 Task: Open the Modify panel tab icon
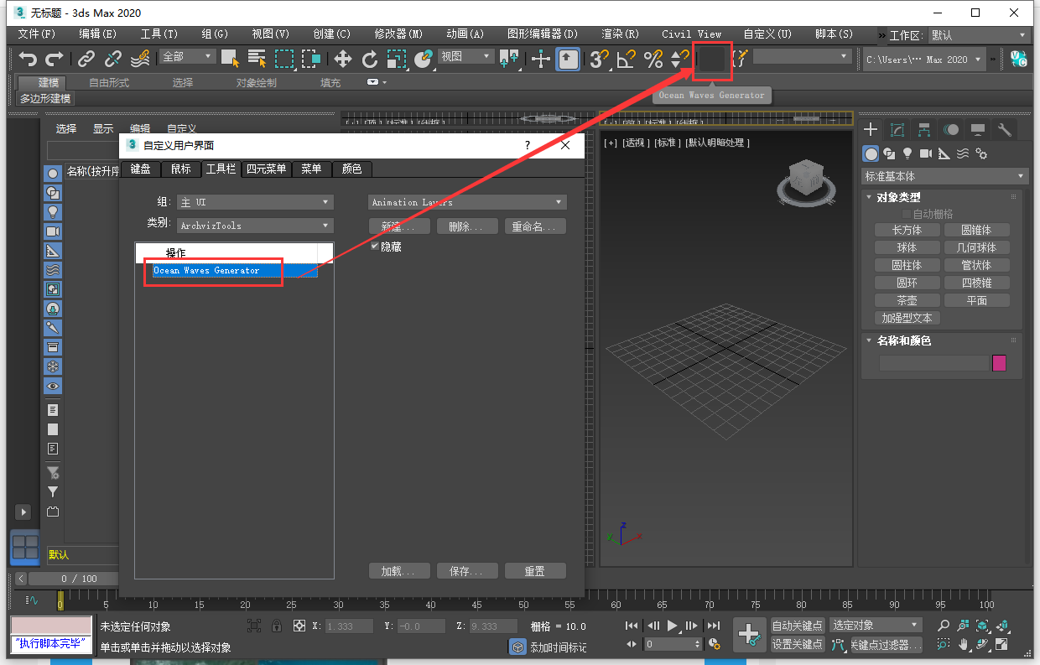tap(897, 130)
